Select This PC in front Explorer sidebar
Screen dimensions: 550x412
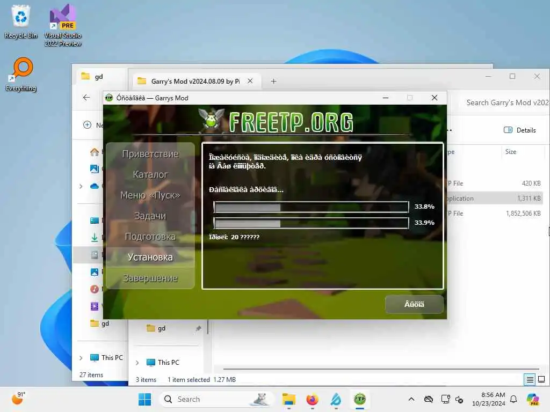(163, 363)
